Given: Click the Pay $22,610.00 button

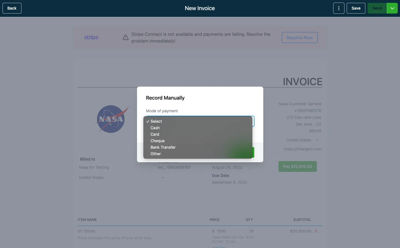Looking at the screenshot, I should click(x=297, y=166).
